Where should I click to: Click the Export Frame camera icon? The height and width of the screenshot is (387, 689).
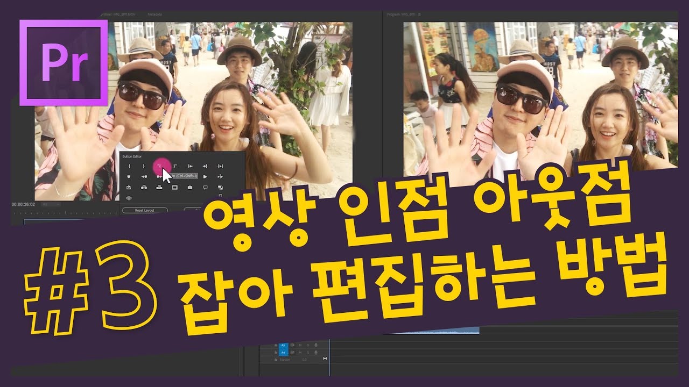[190, 188]
